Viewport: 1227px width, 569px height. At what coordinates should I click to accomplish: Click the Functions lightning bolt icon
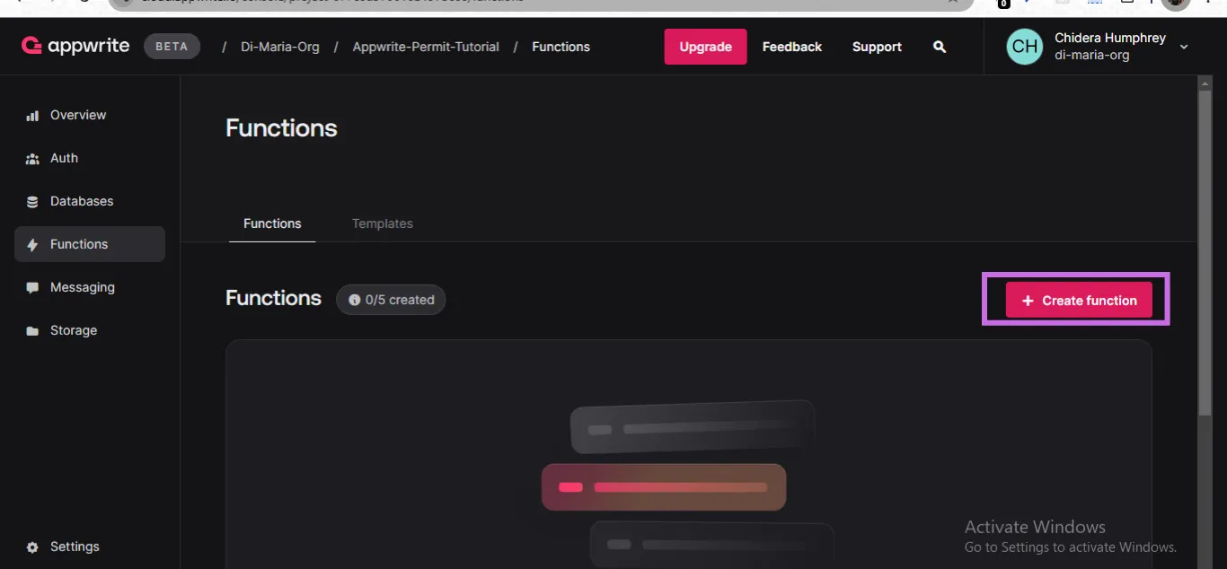tap(32, 245)
